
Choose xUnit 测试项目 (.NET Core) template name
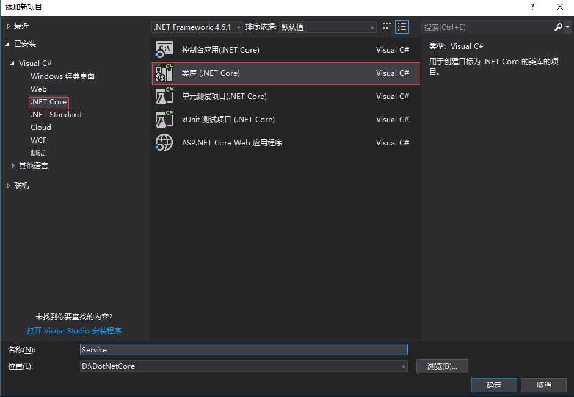coord(228,119)
